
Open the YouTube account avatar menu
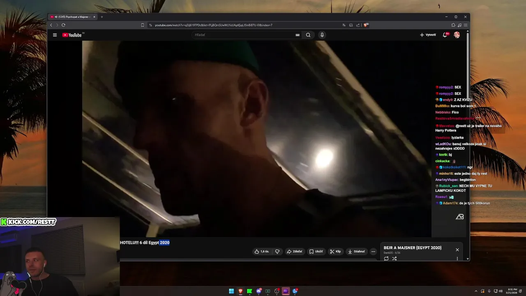(457, 35)
